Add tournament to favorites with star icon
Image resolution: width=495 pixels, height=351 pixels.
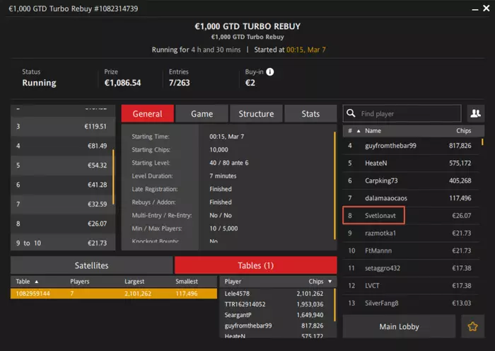[x=472, y=326]
